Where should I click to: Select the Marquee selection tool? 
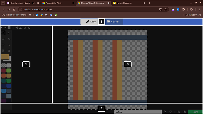[3, 51]
